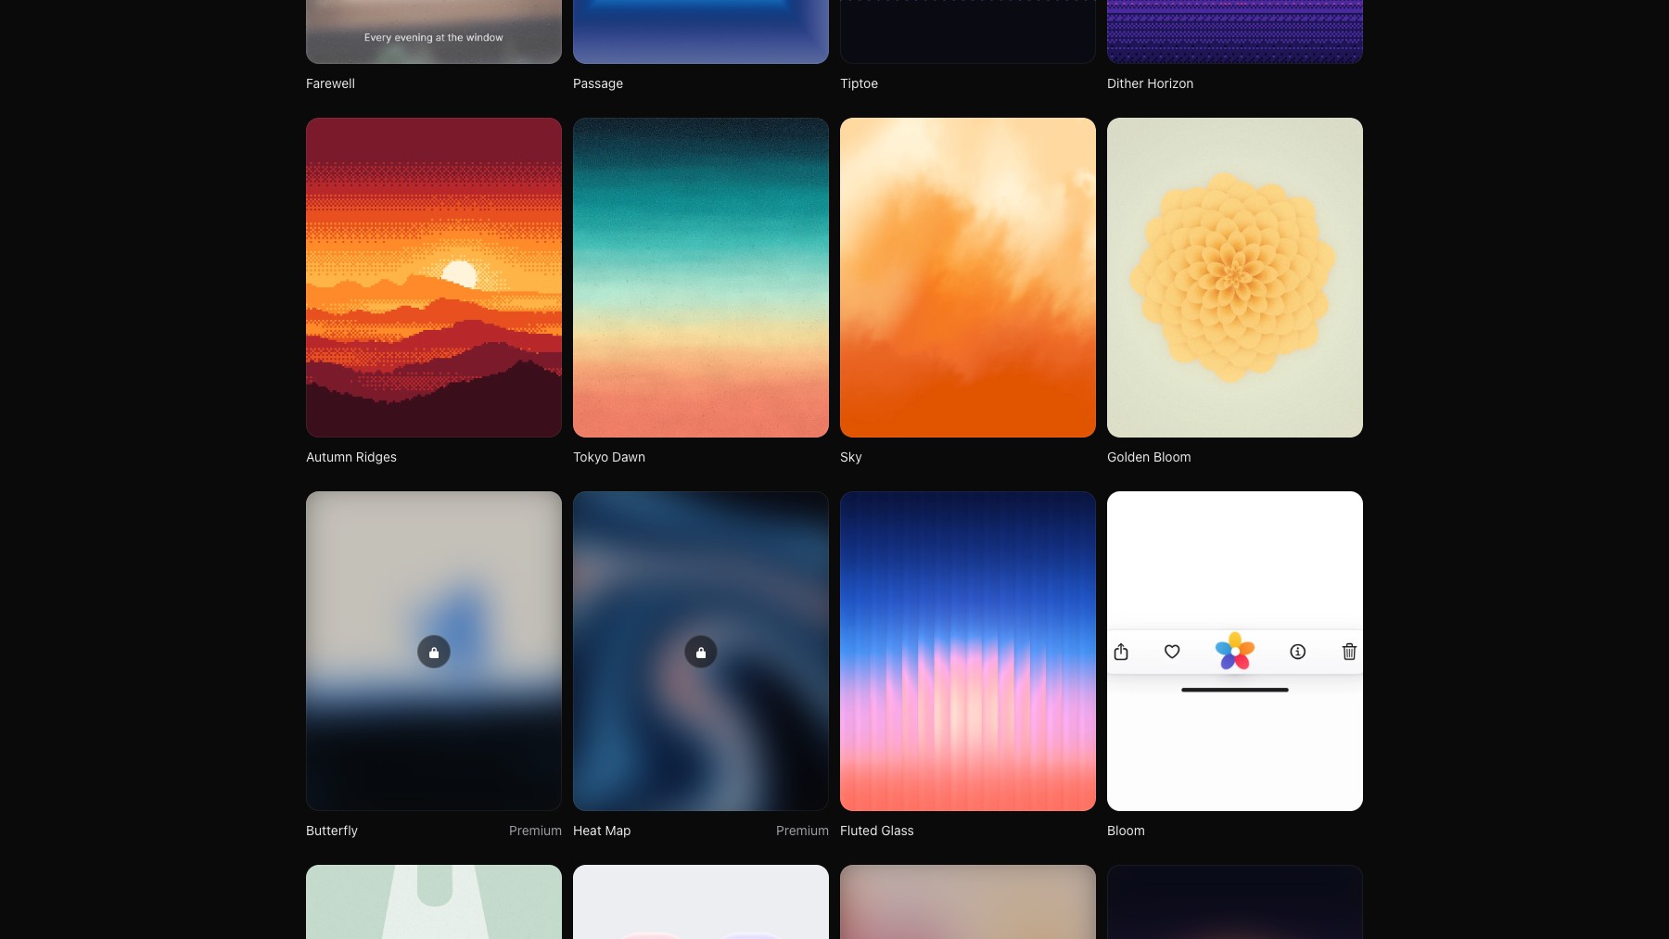
Task: Click the Dither Horizon title
Action: (x=1150, y=83)
